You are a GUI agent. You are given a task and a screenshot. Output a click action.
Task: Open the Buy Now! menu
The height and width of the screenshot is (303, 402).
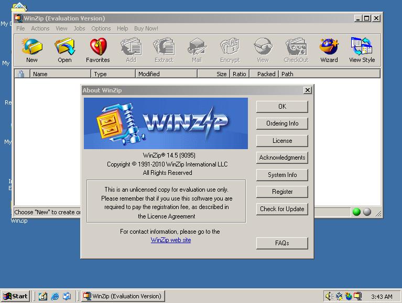point(146,28)
